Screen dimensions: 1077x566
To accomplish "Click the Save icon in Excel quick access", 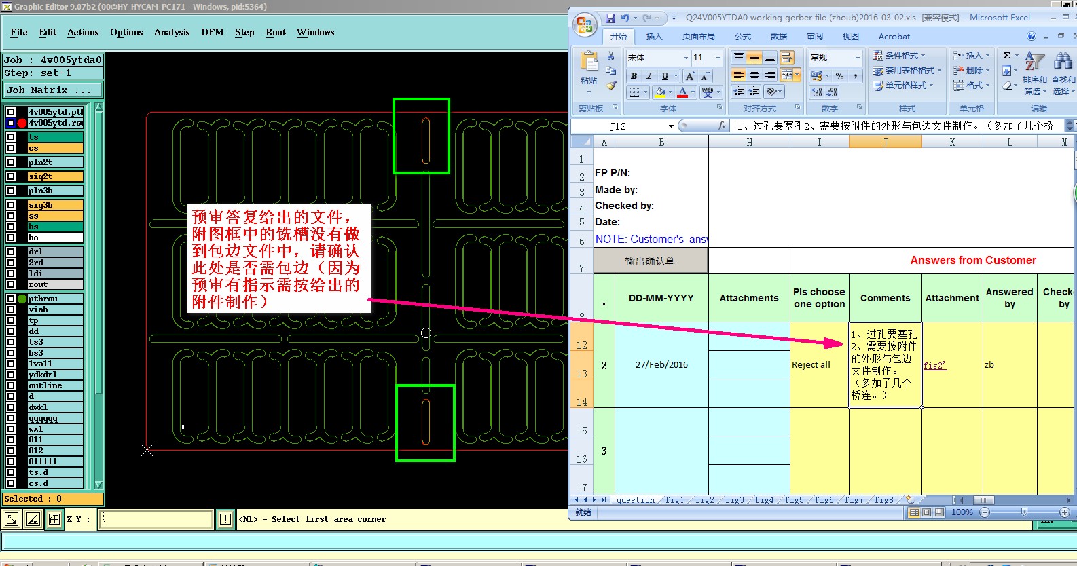I will [x=610, y=18].
